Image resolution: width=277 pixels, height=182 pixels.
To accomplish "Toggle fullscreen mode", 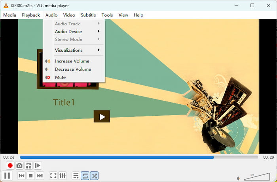I will (x=53, y=175).
